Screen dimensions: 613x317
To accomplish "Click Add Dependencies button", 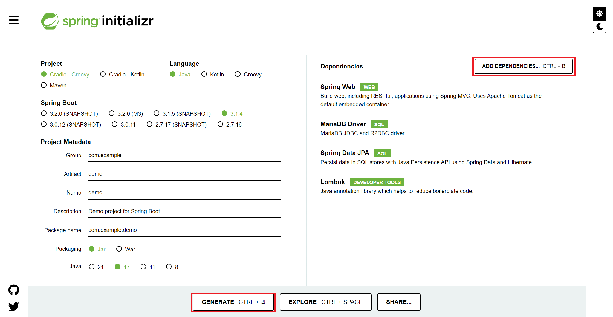I will click(524, 66).
